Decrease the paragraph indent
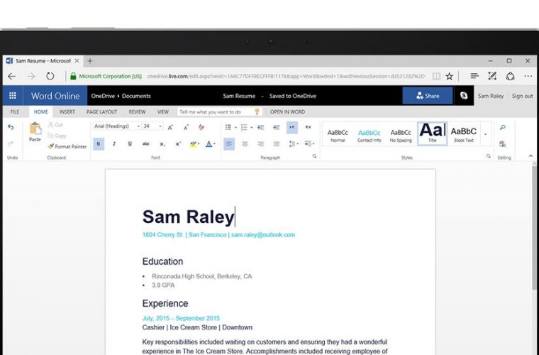This screenshot has height=355, width=539. click(x=260, y=127)
